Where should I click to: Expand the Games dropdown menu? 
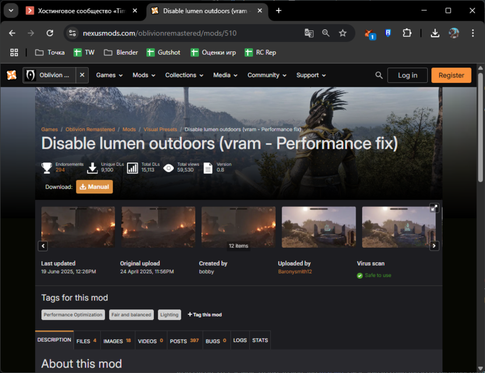[x=109, y=75]
